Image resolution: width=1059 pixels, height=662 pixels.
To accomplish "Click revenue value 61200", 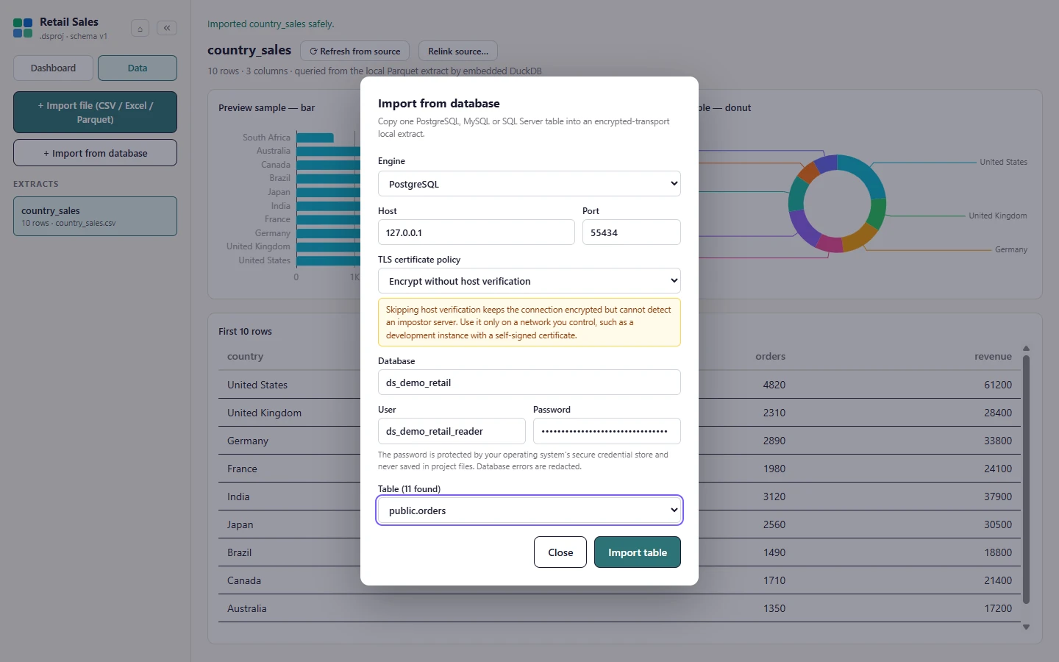I will tap(998, 385).
